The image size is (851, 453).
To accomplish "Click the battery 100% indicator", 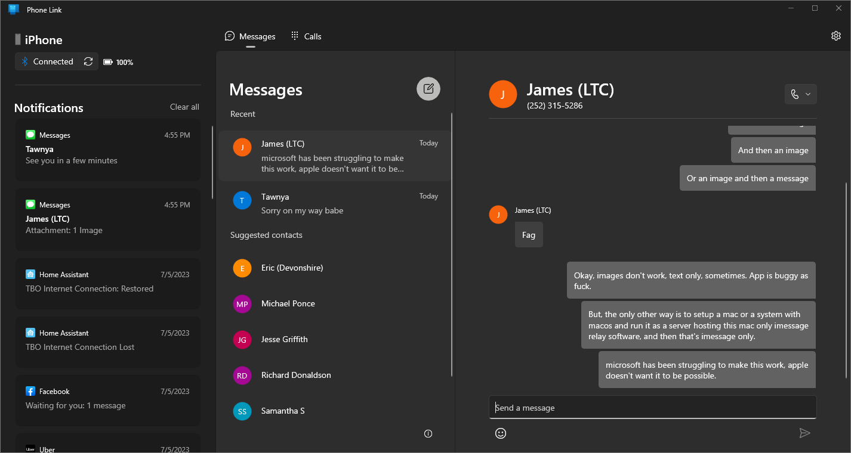I will [x=118, y=62].
